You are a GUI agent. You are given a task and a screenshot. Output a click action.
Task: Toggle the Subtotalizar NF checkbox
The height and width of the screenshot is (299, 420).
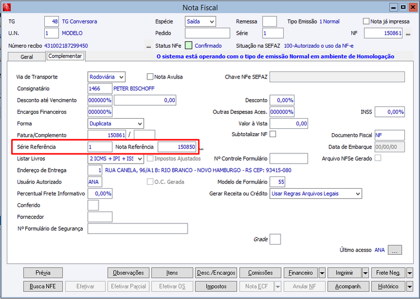(273, 134)
